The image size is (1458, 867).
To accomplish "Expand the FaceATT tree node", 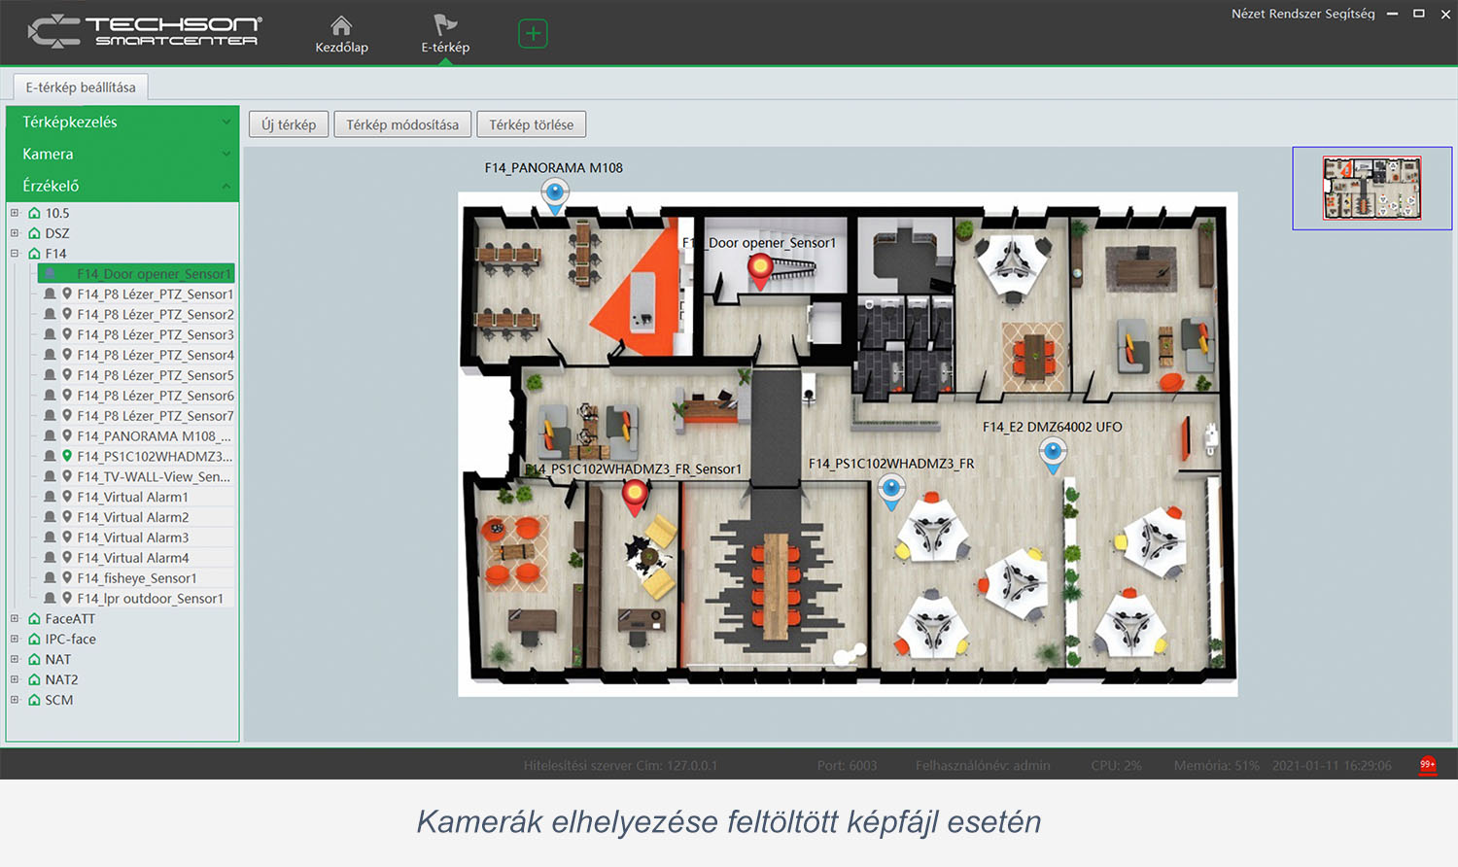I will pyautogui.click(x=15, y=619).
